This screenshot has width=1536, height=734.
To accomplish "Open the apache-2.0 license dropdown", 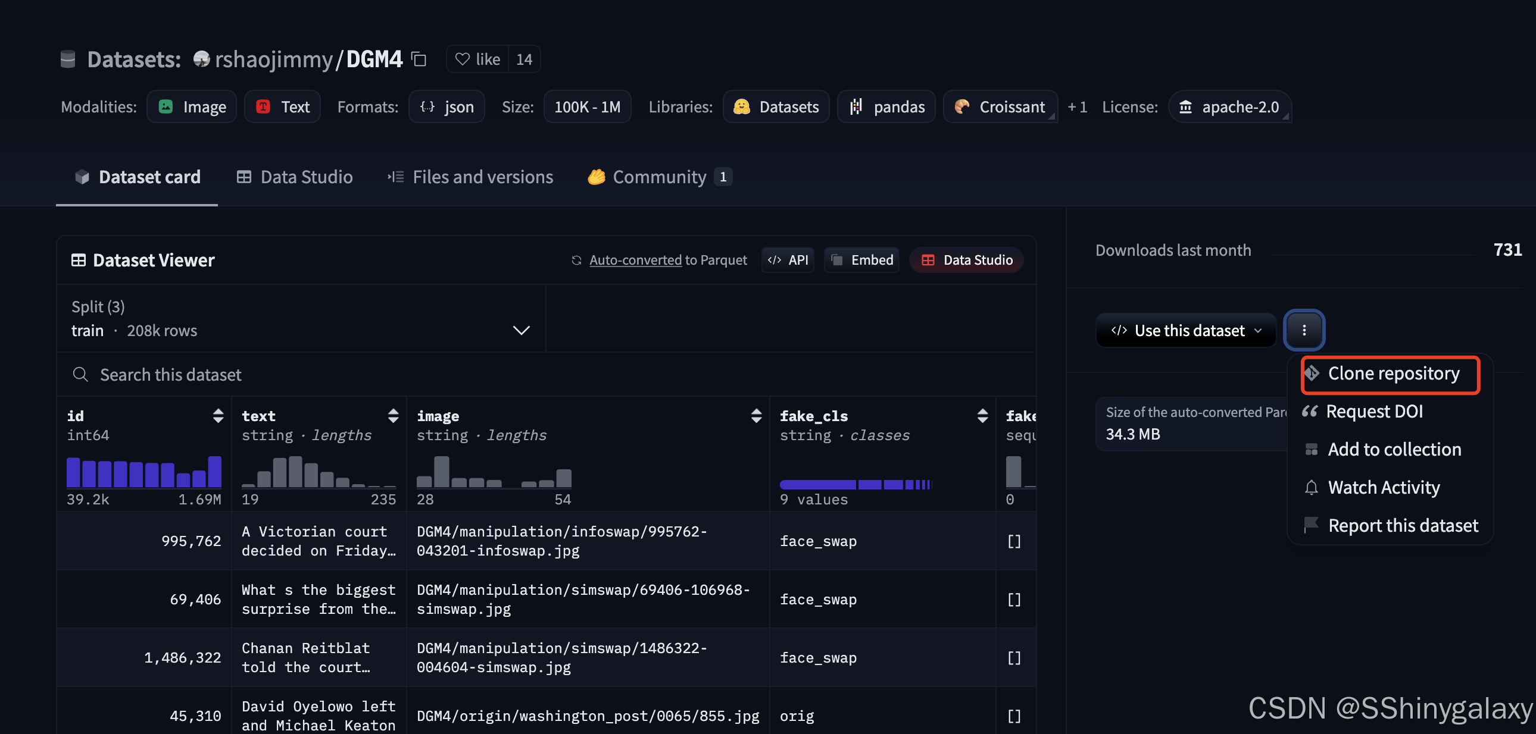I will click(x=1231, y=106).
